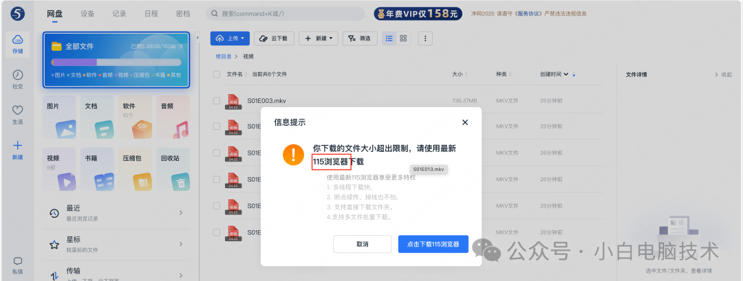Image resolution: width=743 pixels, height=281 pixels.
Task: Tick the checkbox for S01E003.mkv
Action: point(217,101)
